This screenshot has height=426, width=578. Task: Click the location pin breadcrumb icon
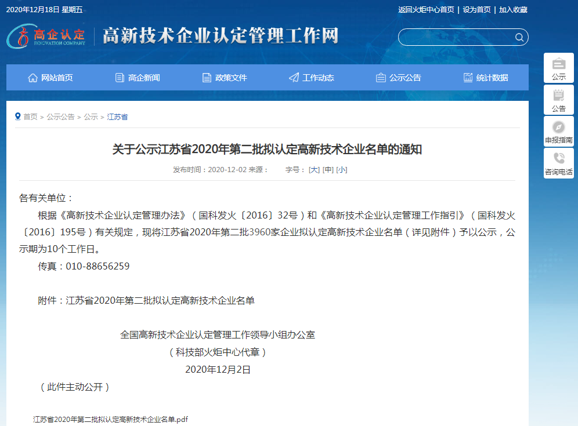tap(18, 116)
